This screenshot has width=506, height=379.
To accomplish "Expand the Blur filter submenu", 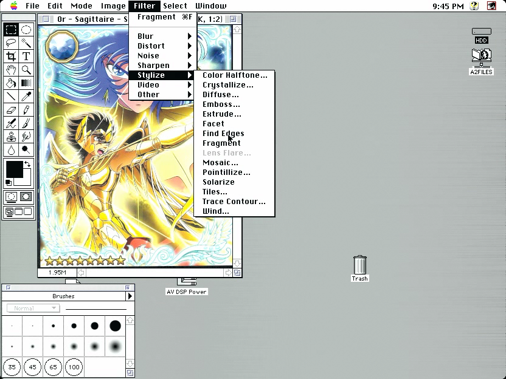I will (162, 36).
